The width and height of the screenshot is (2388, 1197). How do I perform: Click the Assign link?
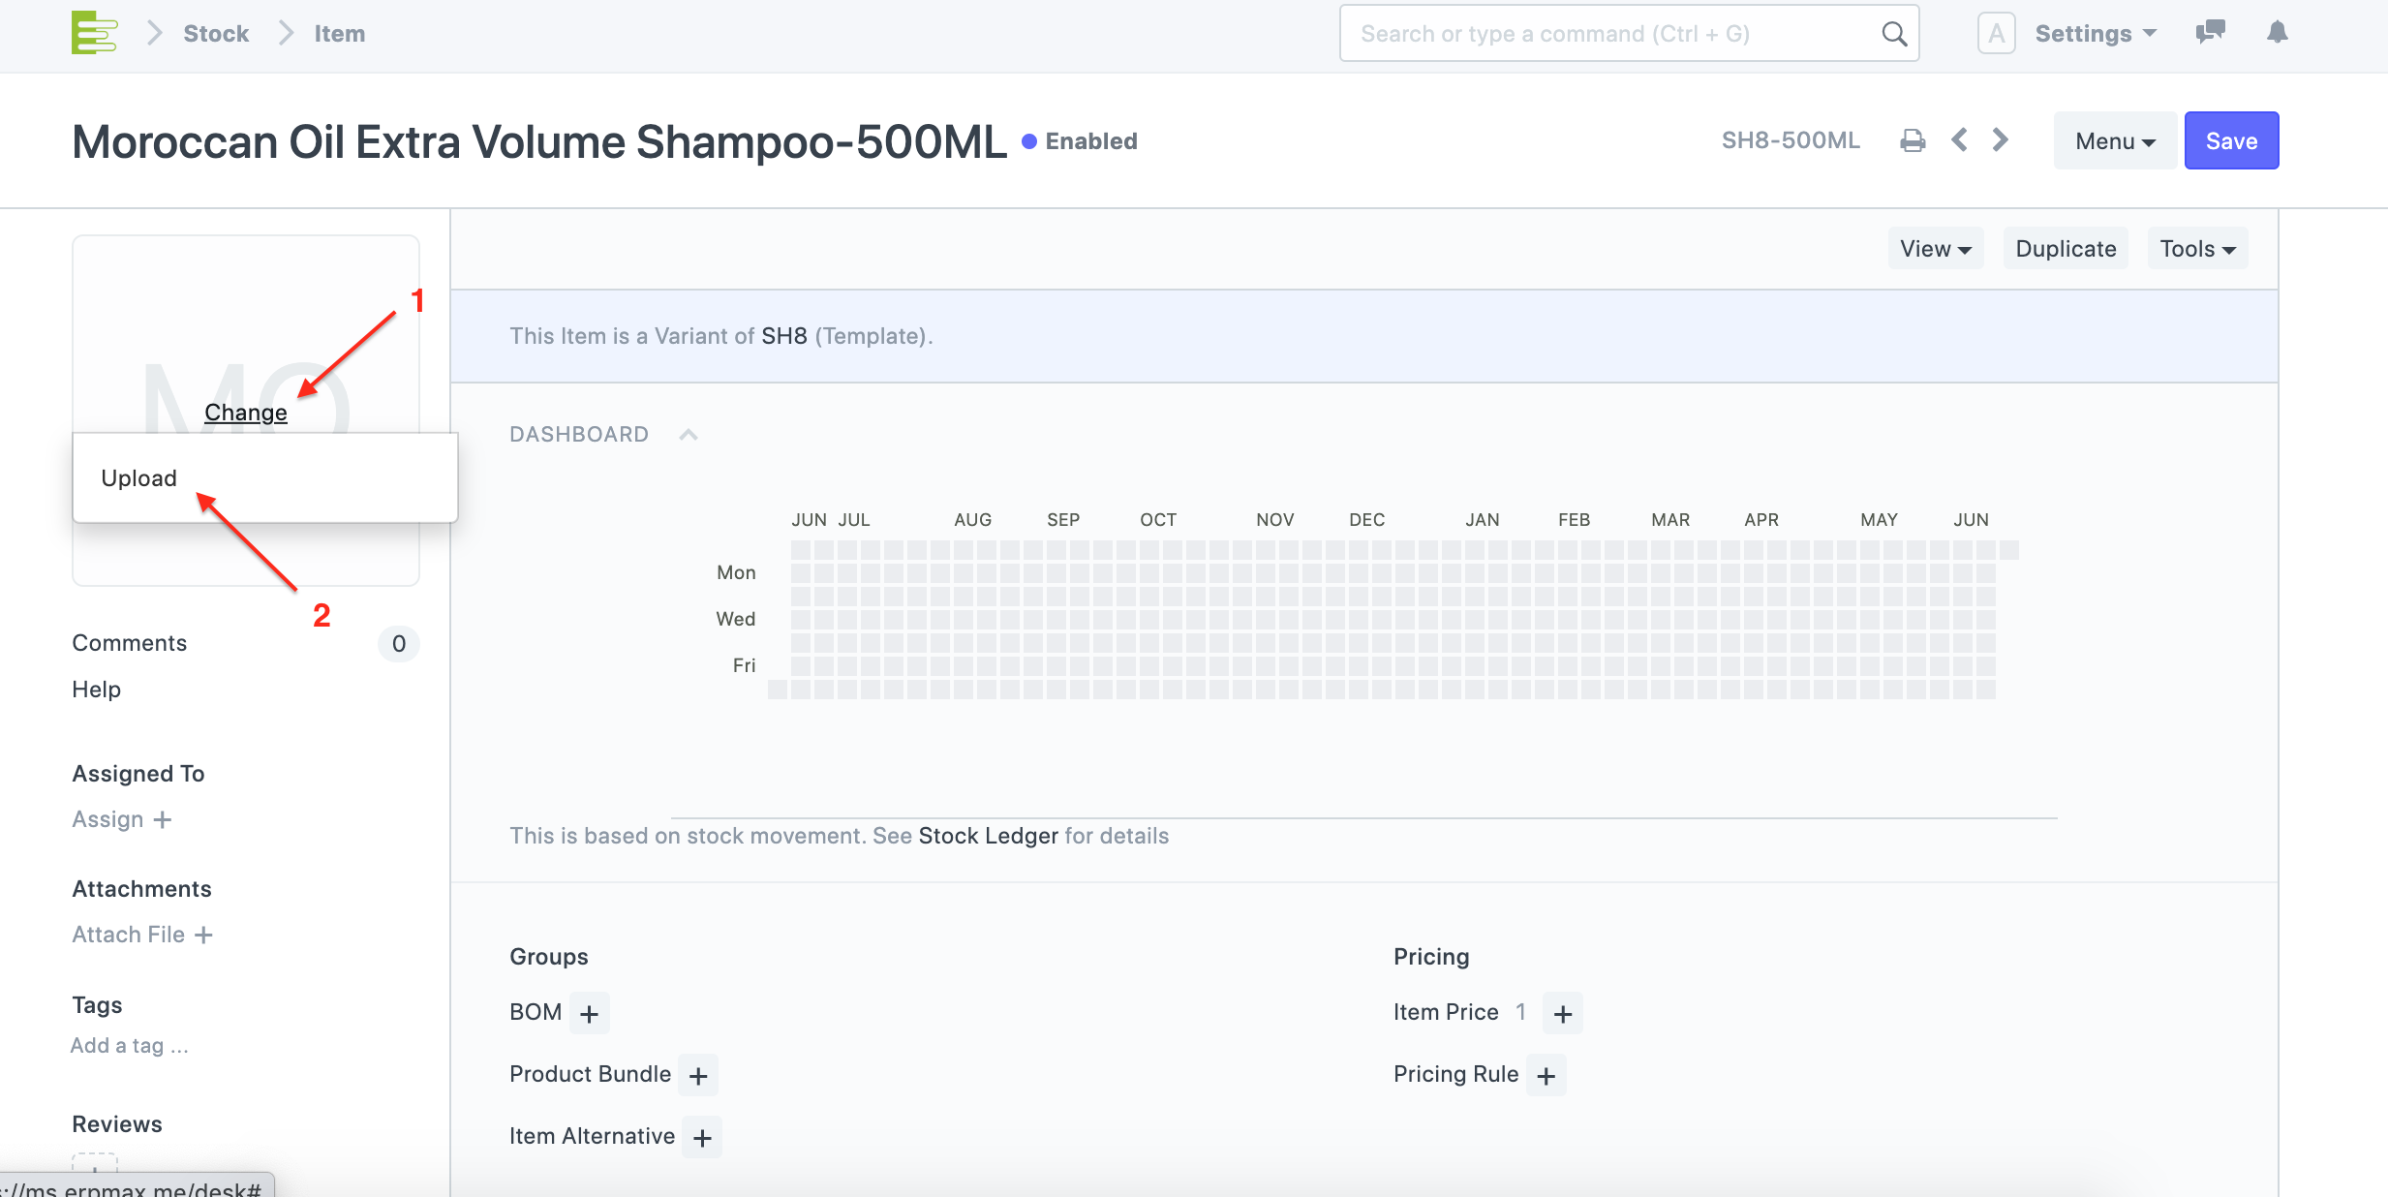[121, 819]
